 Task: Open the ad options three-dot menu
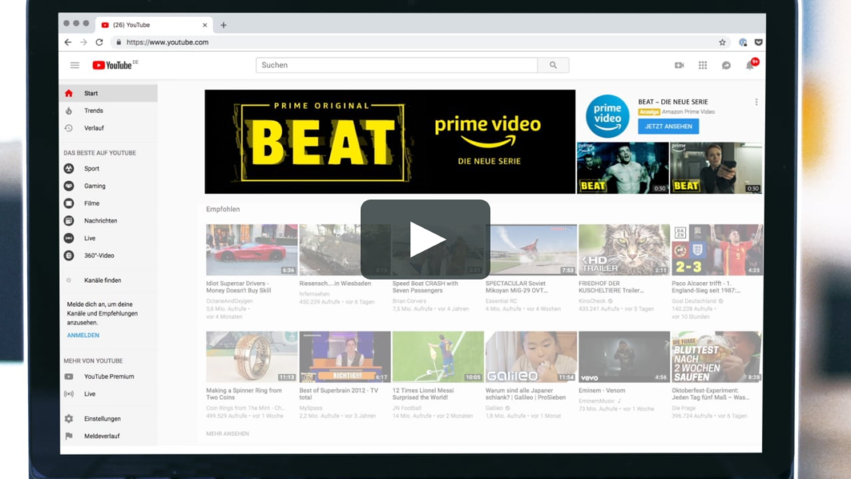click(756, 102)
